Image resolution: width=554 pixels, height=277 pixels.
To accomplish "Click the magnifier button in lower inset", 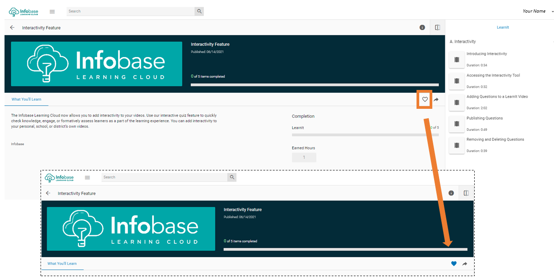I will point(232,177).
